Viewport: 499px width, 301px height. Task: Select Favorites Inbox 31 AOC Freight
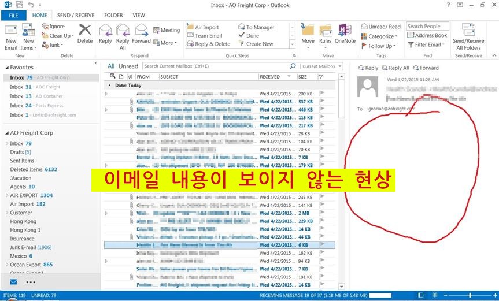(51, 87)
